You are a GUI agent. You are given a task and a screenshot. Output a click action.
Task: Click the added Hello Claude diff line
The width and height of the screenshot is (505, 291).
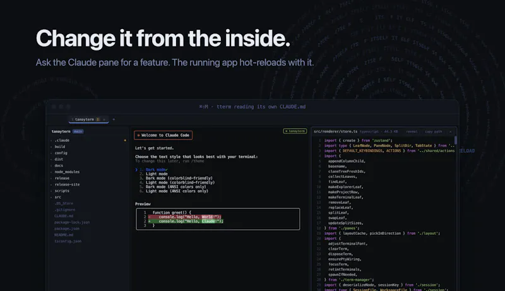coord(186,221)
